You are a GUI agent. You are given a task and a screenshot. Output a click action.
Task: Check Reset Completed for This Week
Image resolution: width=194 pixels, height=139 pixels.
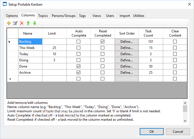102,48
